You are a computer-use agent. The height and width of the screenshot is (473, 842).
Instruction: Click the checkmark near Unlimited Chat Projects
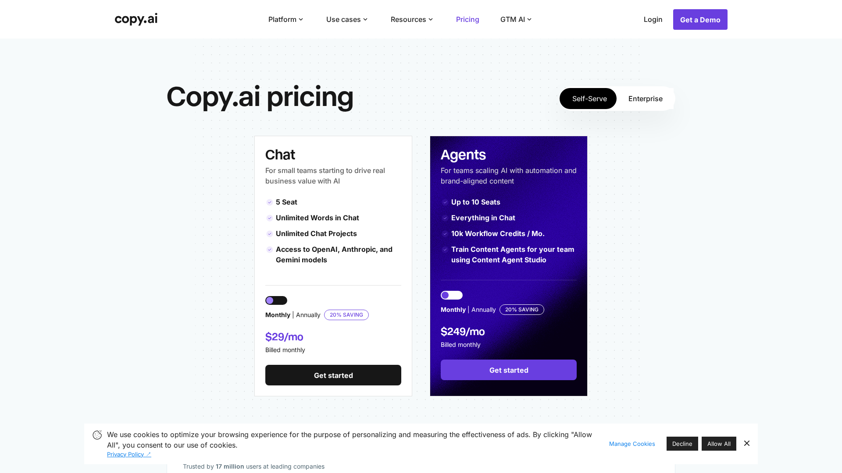click(270, 234)
